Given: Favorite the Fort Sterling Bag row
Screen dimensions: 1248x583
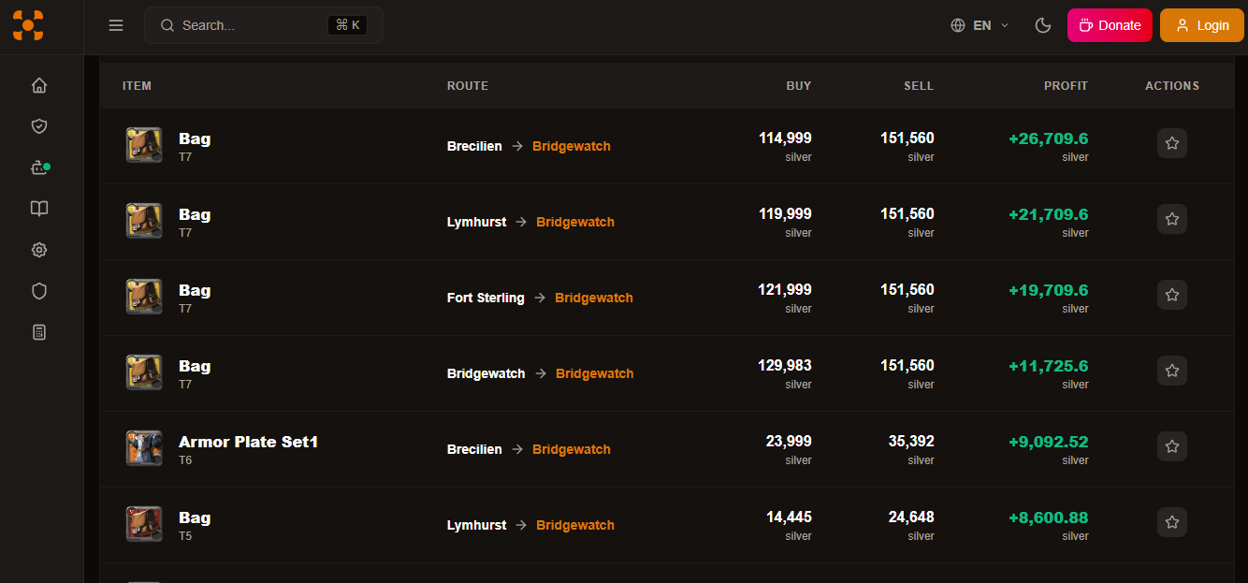Looking at the screenshot, I should click(1172, 295).
